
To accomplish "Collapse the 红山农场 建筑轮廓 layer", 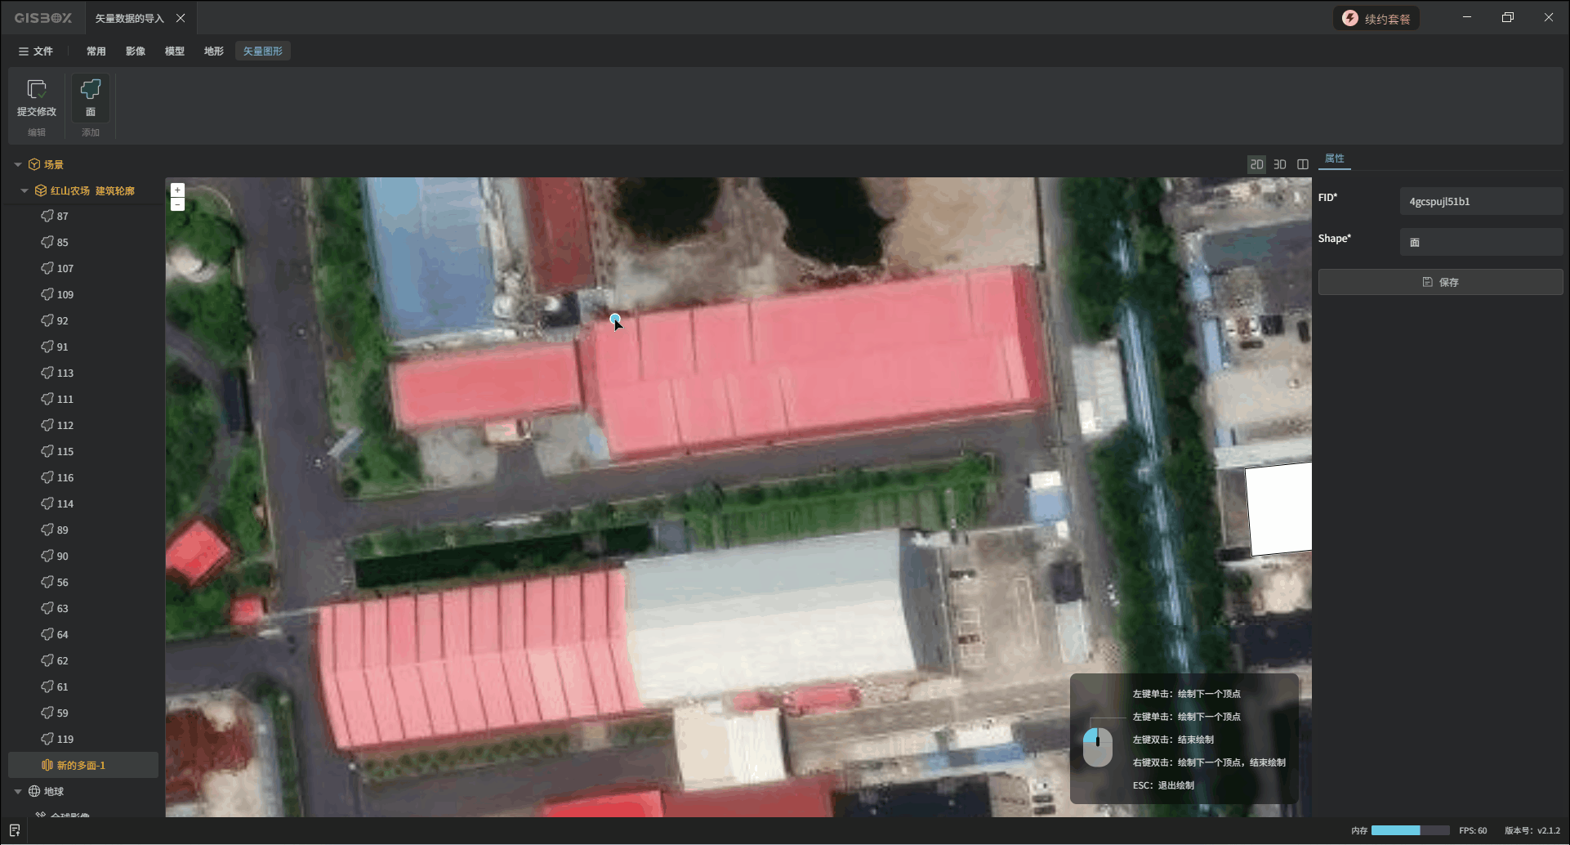I will point(25,191).
